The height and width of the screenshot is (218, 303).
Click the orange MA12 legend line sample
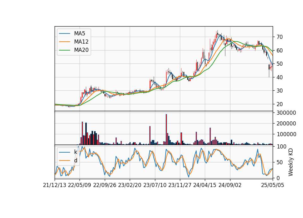tap(64, 42)
